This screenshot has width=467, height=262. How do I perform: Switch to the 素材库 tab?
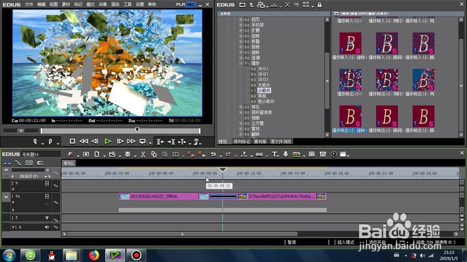coord(260,142)
